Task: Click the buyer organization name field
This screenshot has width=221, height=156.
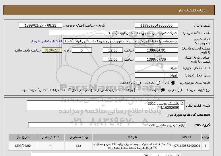Action: point(113,33)
